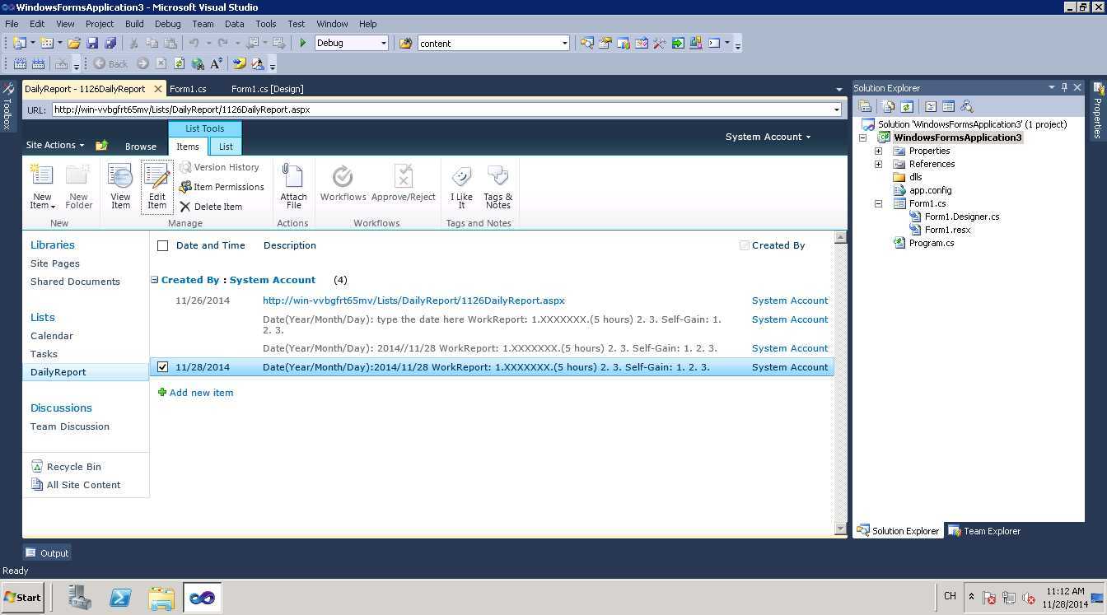Open the Site Actions dropdown
1107x615 pixels.
click(54, 145)
